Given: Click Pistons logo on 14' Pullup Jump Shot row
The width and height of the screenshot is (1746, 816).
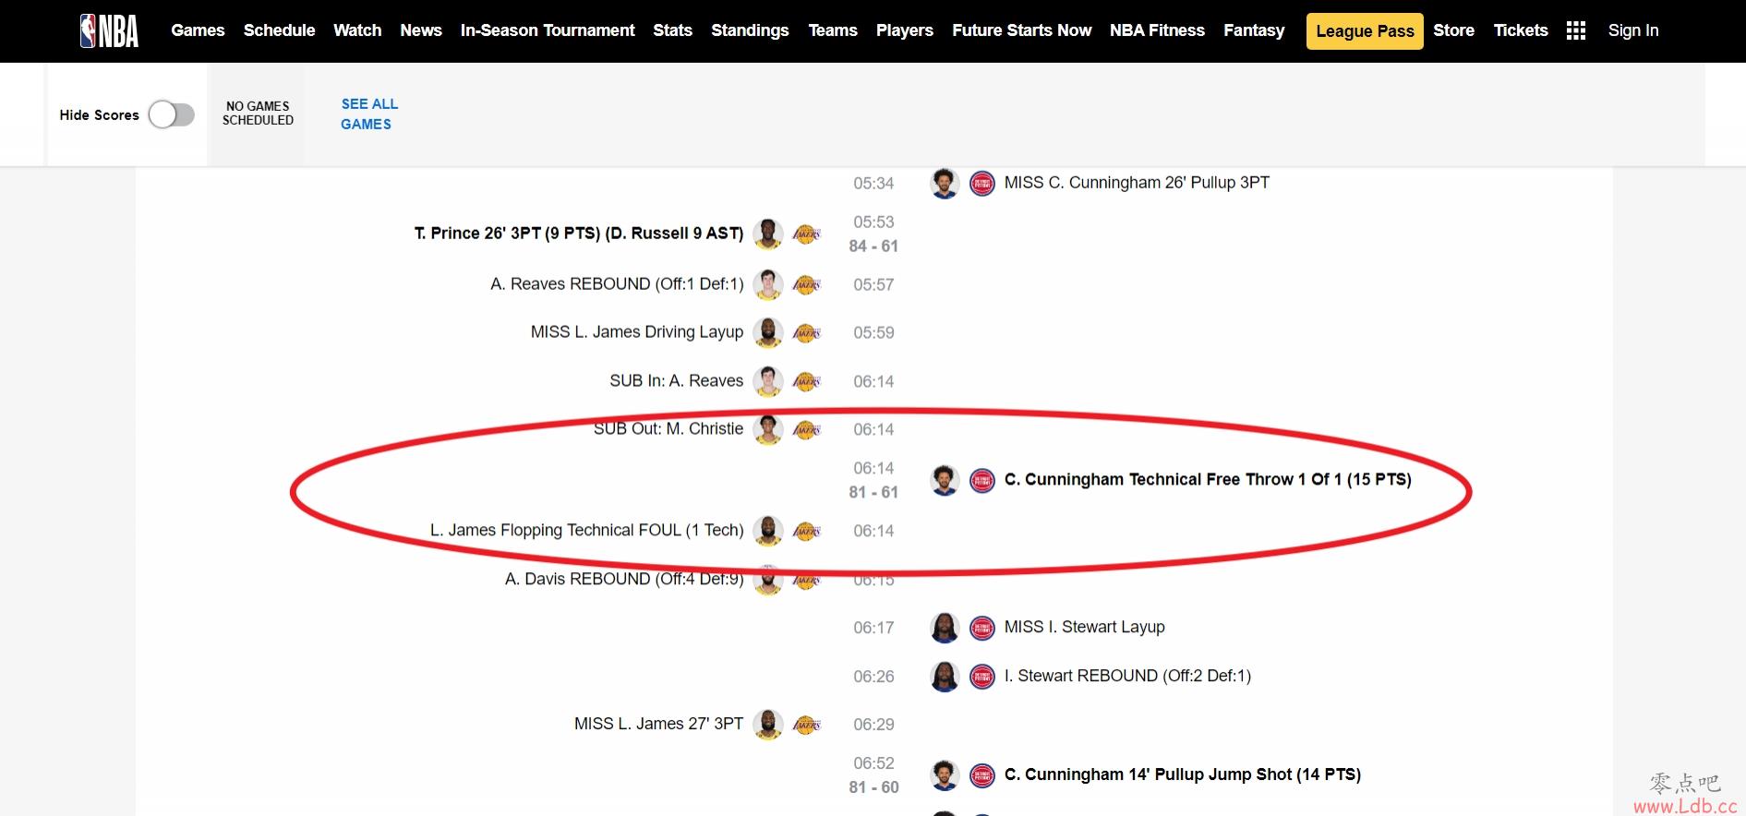Looking at the screenshot, I should [982, 775].
